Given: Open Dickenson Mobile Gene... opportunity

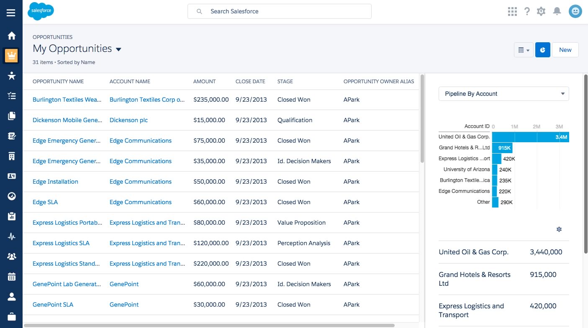Looking at the screenshot, I should [67, 120].
